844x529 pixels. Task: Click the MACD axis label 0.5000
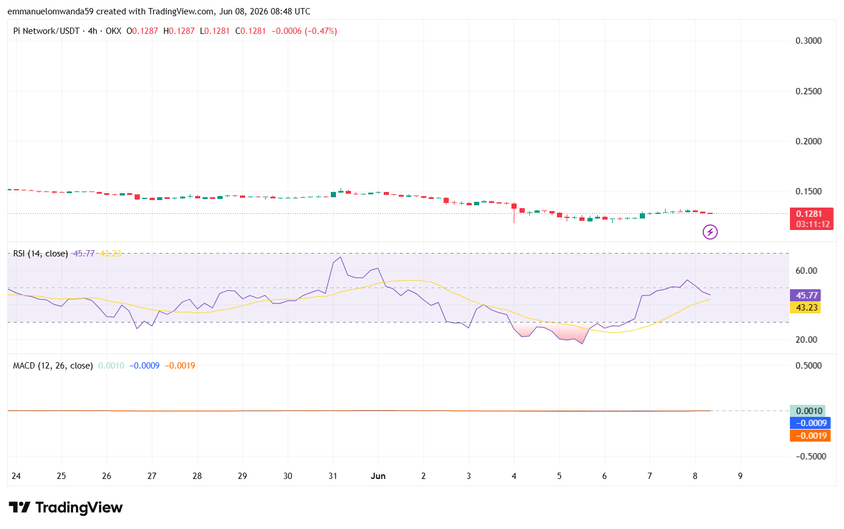click(x=808, y=366)
